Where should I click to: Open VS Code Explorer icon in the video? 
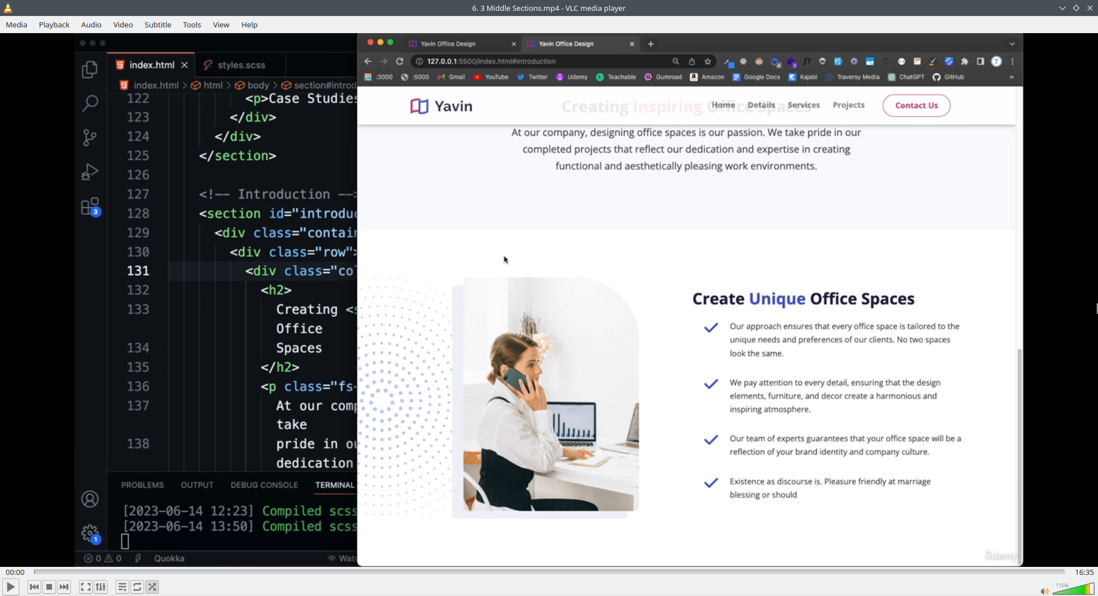(90, 70)
